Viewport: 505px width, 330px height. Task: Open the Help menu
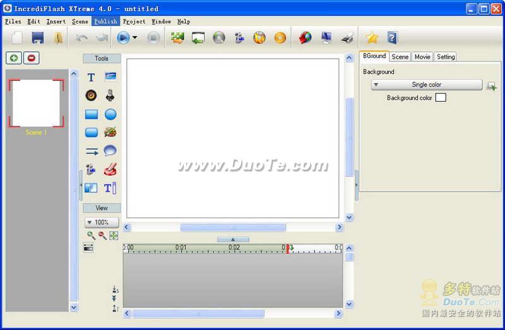pos(184,21)
